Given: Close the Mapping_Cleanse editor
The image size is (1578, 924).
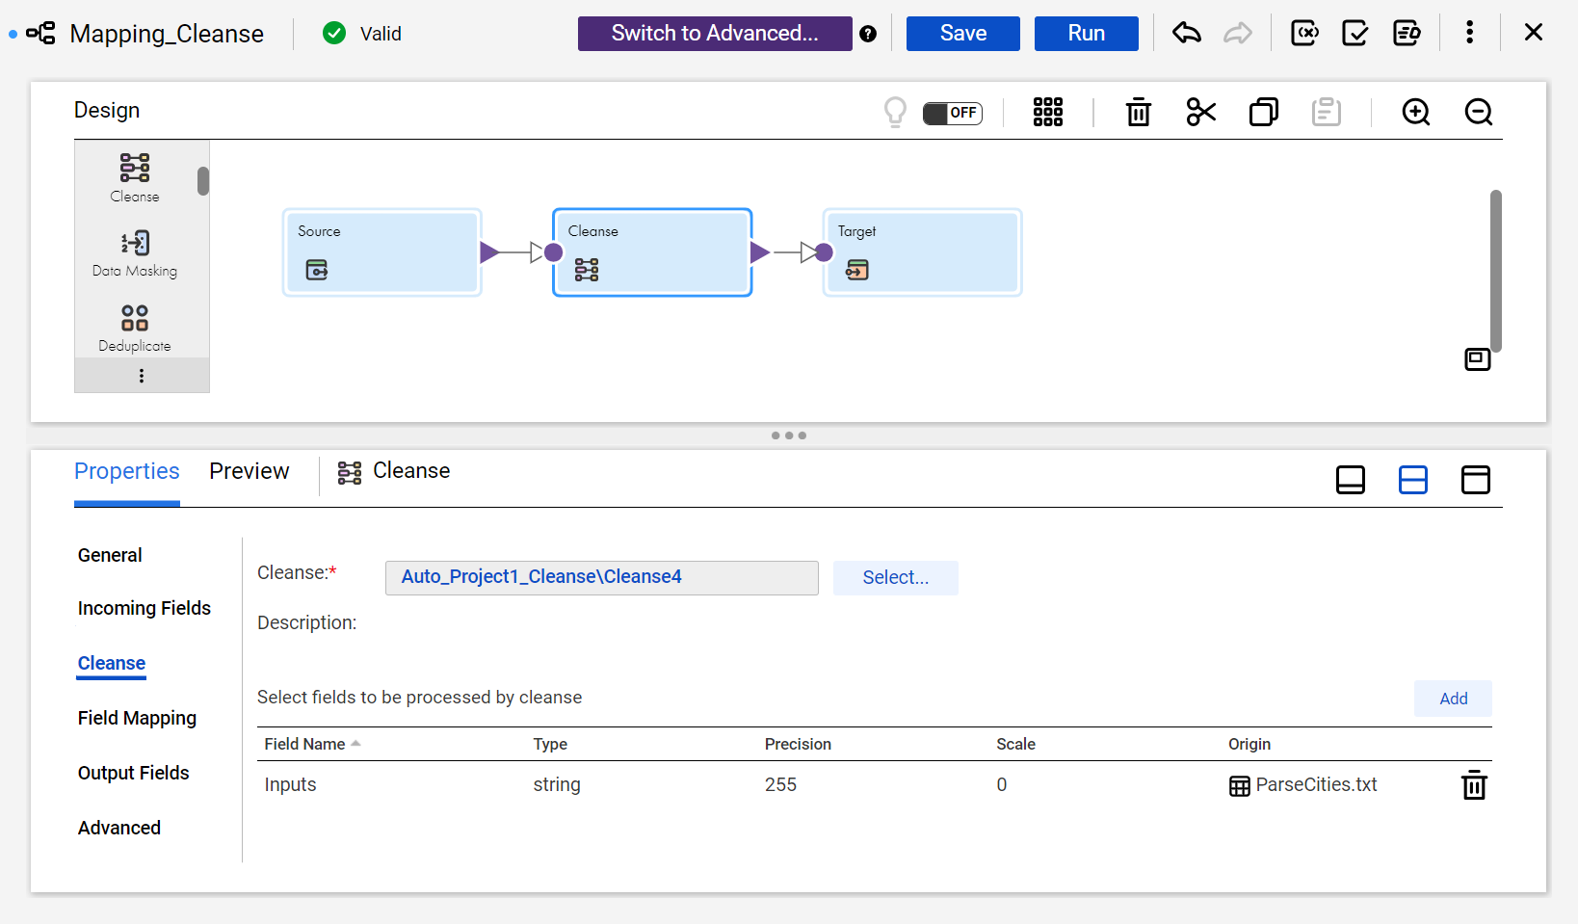Looking at the screenshot, I should 1534,33.
